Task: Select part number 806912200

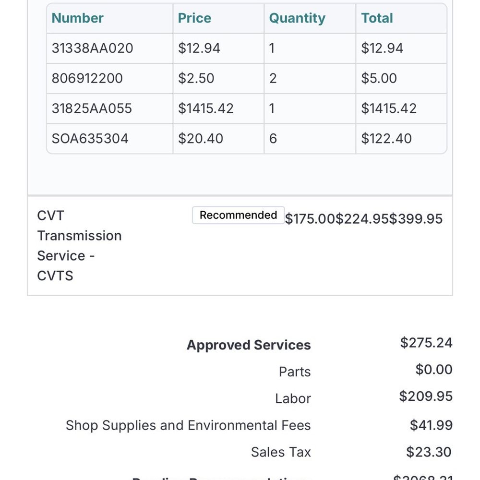Action: tap(87, 78)
